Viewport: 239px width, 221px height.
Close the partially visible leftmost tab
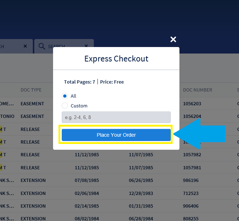point(25,46)
